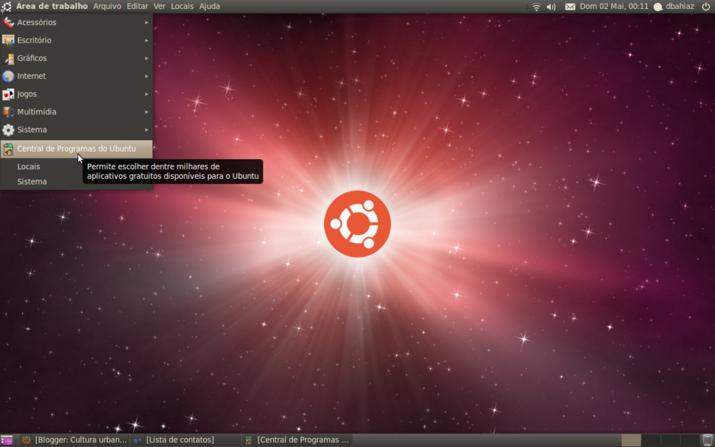Expand the Multimídia submenu
This screenshot has width=715, height=447.
pos(77,112)
